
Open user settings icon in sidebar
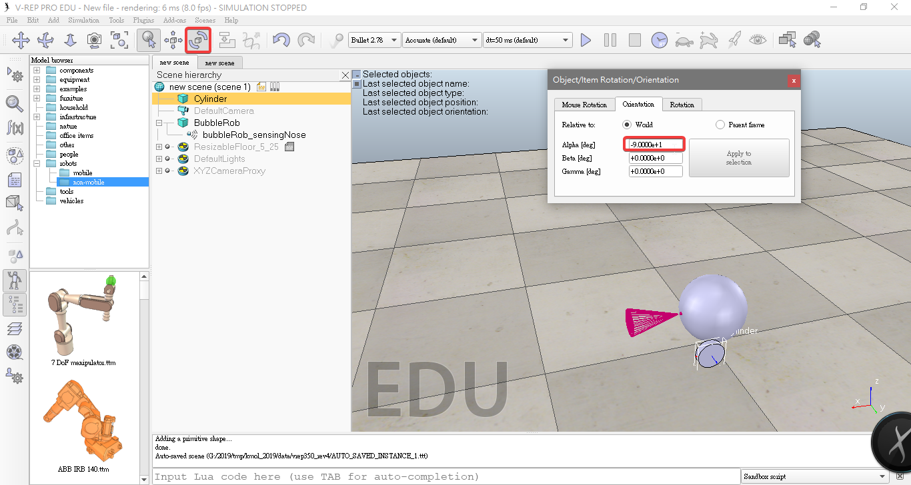coord(15,376)
